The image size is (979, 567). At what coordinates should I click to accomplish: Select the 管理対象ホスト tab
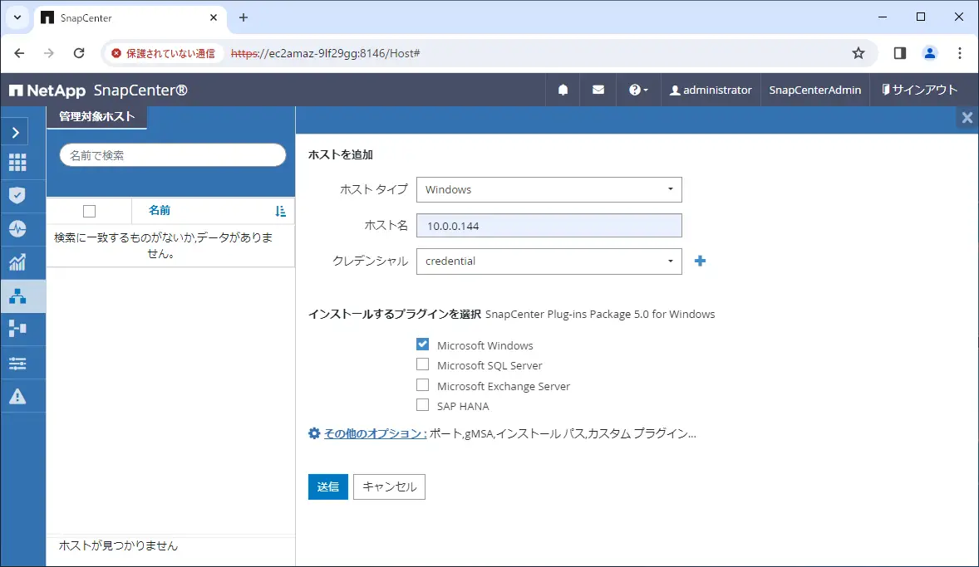tap(96, 117)
